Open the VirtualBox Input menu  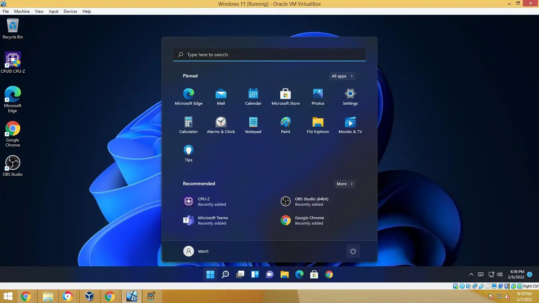[x=54, y=11]
